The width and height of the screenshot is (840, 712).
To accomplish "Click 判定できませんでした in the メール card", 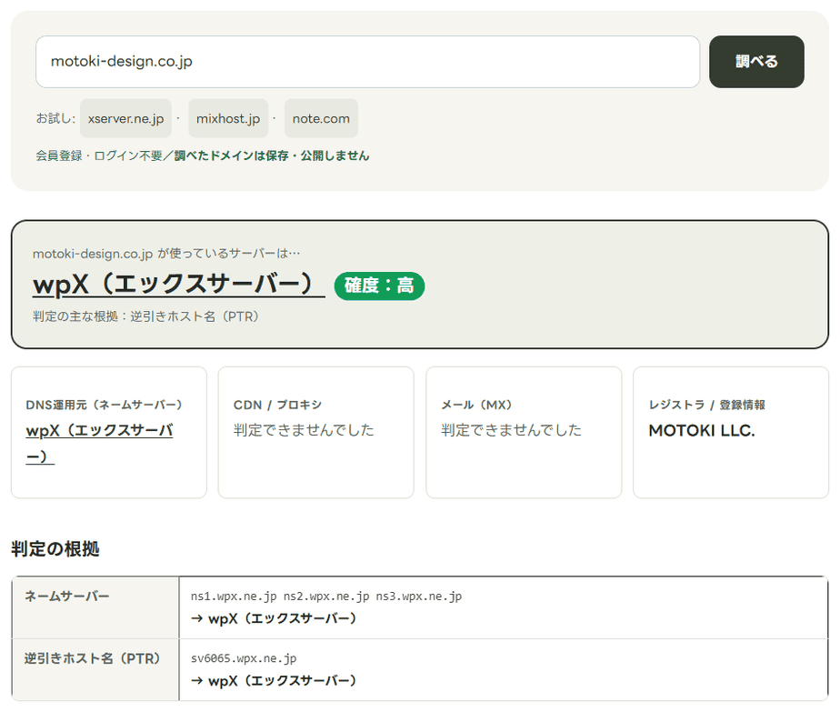I will [511, 430].
